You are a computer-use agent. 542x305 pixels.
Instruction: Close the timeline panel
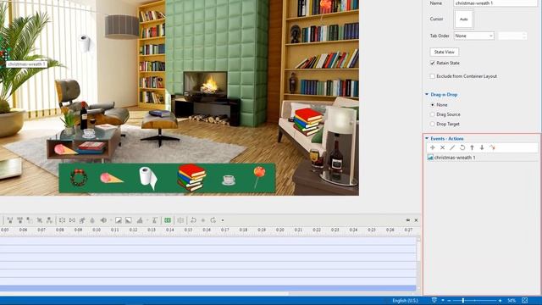416,220
